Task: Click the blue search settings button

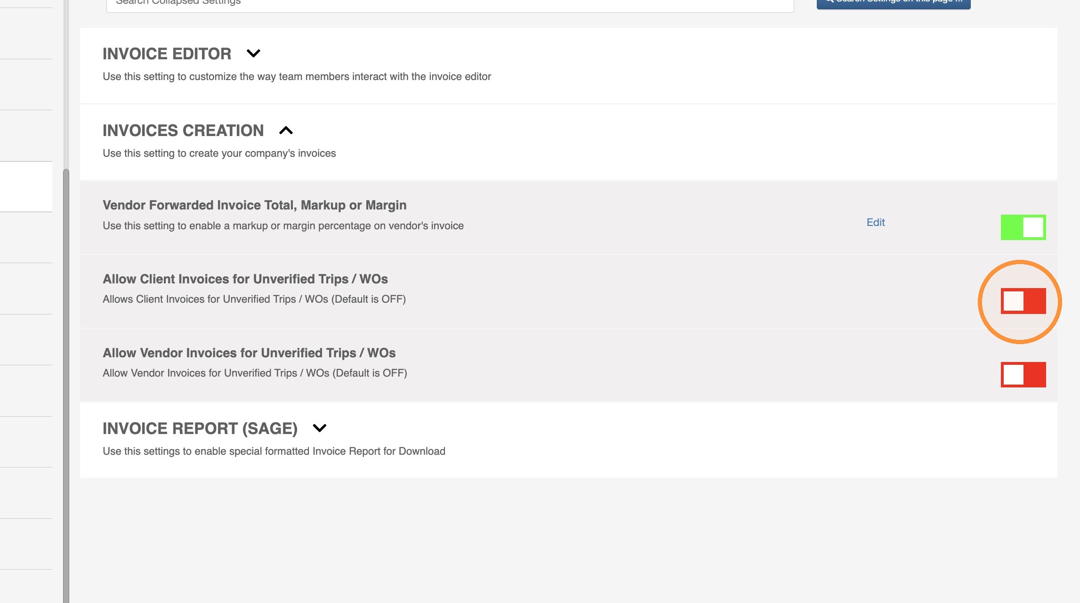Action: [x=894, y=3]
